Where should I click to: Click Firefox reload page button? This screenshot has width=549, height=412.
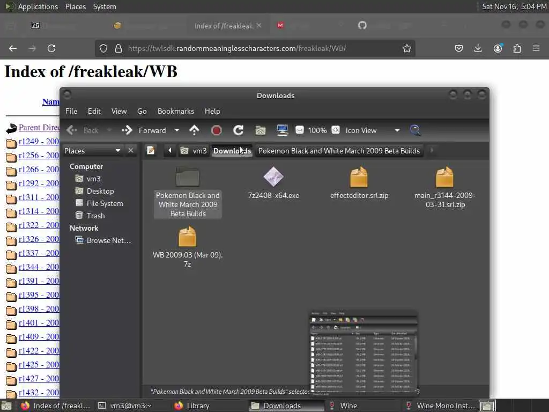point(51,48)
